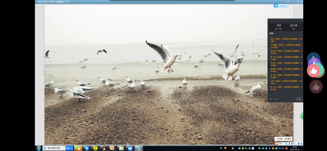327x151 pixels.
Task: Open QQ penguin app in taskbar
Action: 104,148
